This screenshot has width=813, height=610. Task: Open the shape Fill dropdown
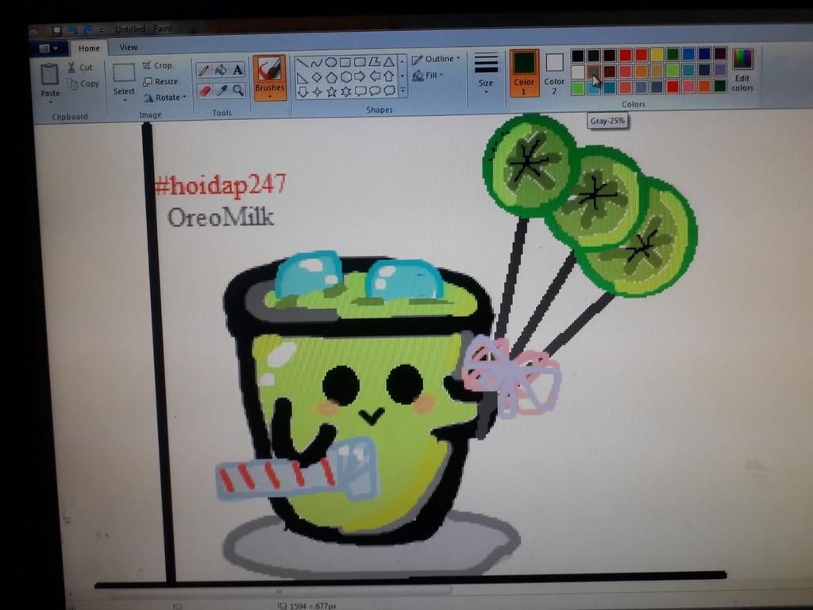point(428,75)
